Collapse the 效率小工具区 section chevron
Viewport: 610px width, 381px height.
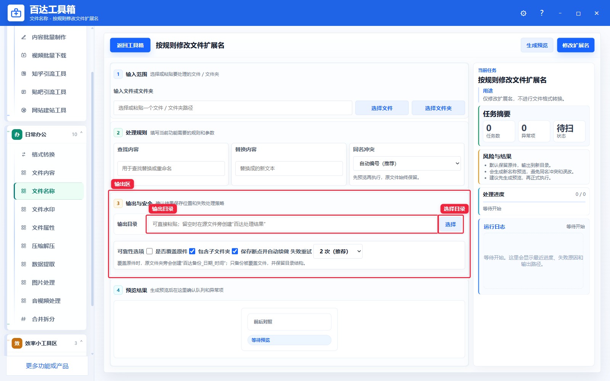[81, 342]
